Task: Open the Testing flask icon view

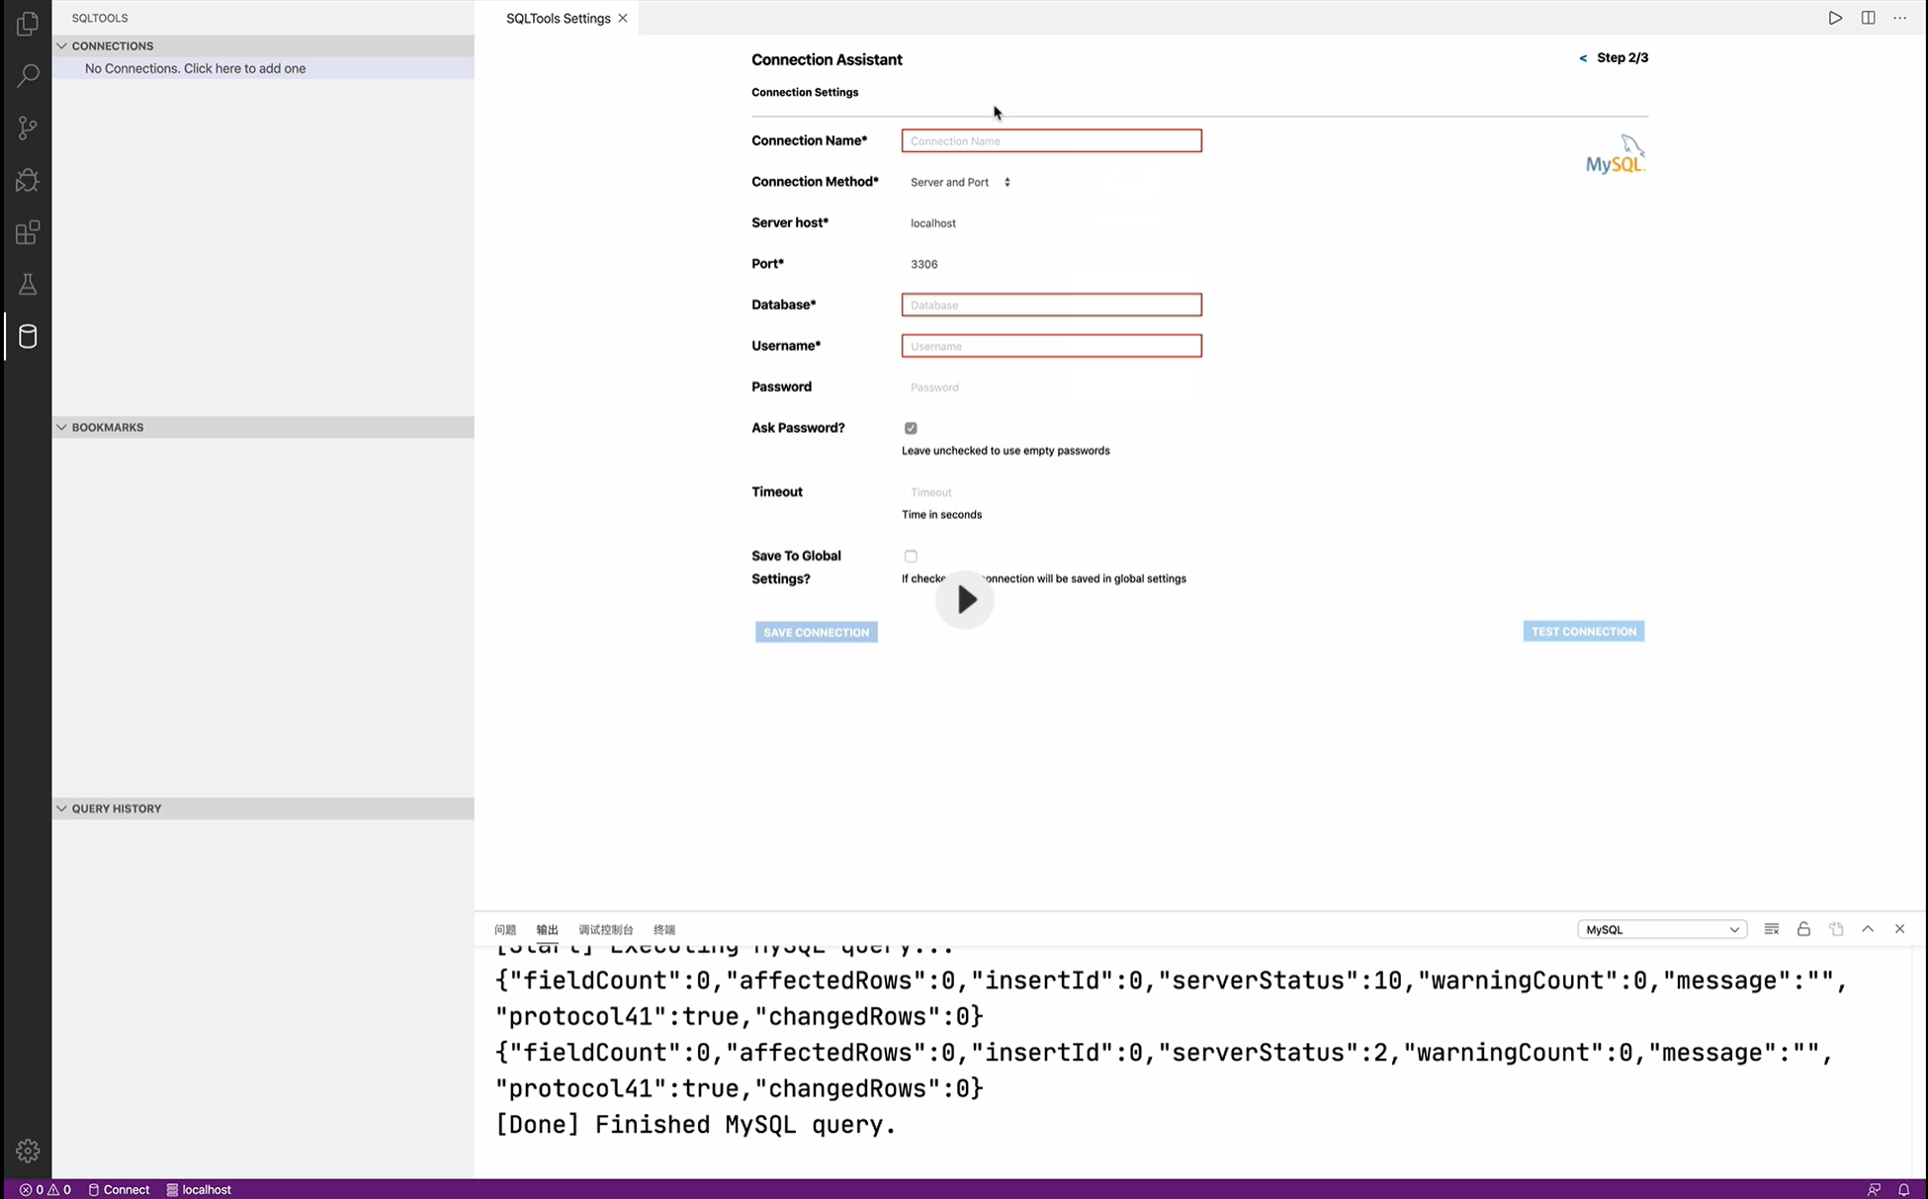Action: 28,285
